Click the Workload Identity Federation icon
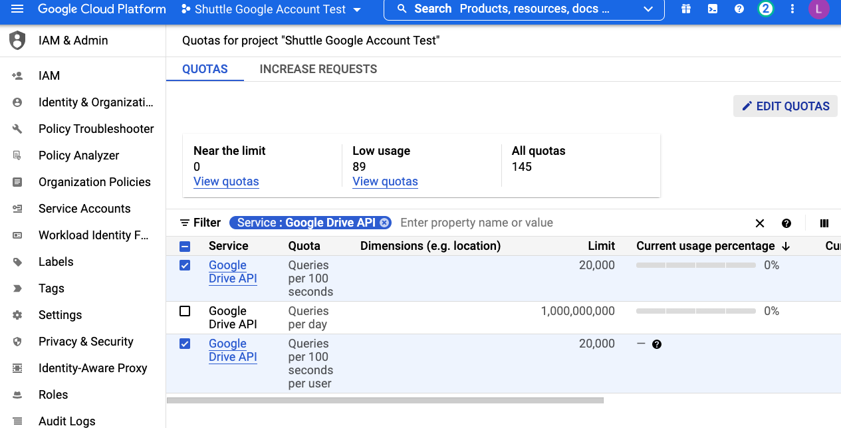 point(17,235)
